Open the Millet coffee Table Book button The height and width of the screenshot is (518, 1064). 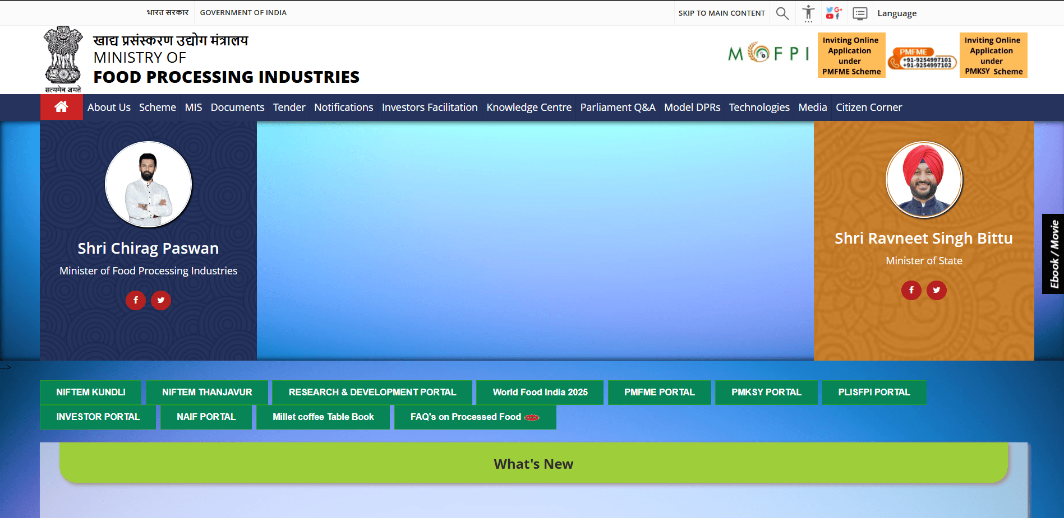pyautogui.click(x=323, y=417)
